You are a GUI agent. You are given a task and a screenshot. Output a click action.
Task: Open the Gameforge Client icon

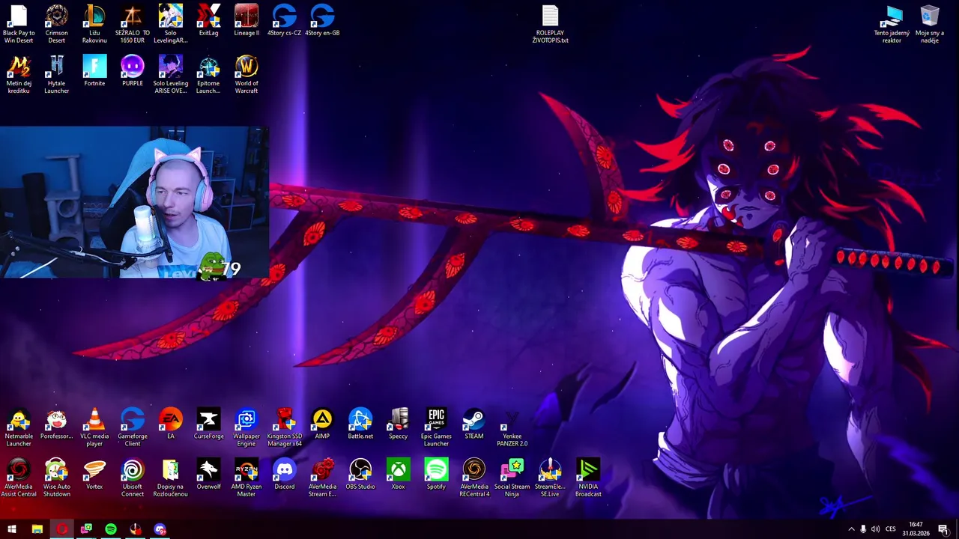click(x=133, y=427)
